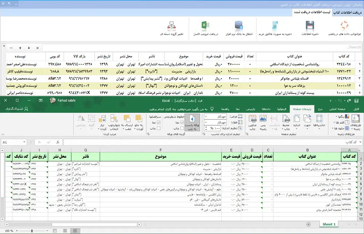Toggle Headings Print checkbox (سرفصلها چاپ)
This screenshot has width=364, height=234.
(x=159, y=128)
